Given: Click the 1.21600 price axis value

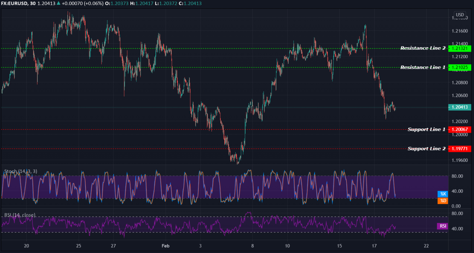Looking at the screenshot, I should point(460,31).
